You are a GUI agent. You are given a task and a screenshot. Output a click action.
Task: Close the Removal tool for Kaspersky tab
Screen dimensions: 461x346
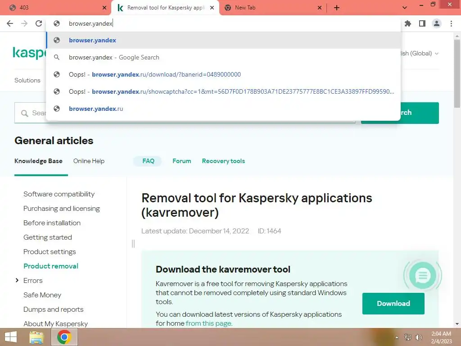tap(212, 8)
